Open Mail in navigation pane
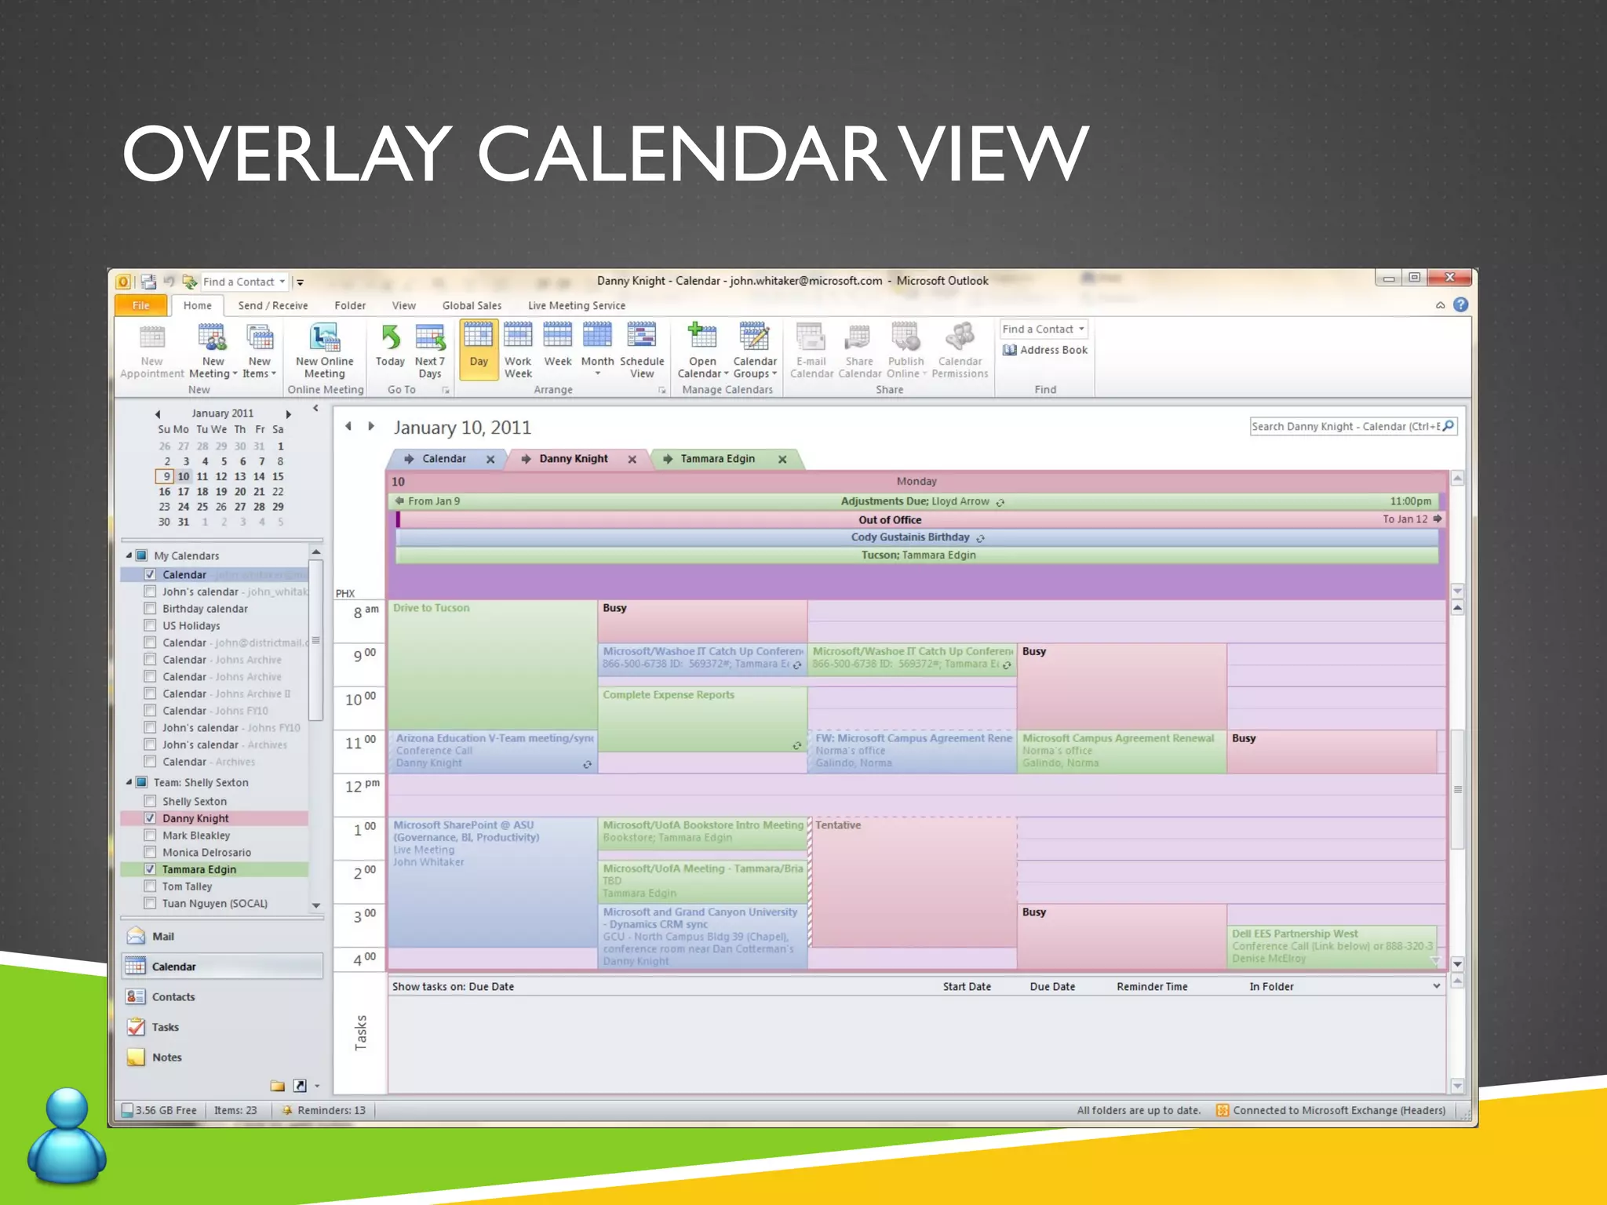This screenshot has width=1607, height=1205. point(222,936)
